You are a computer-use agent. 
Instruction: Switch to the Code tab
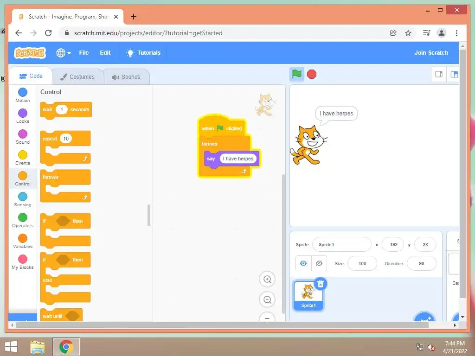coord(31,76)
